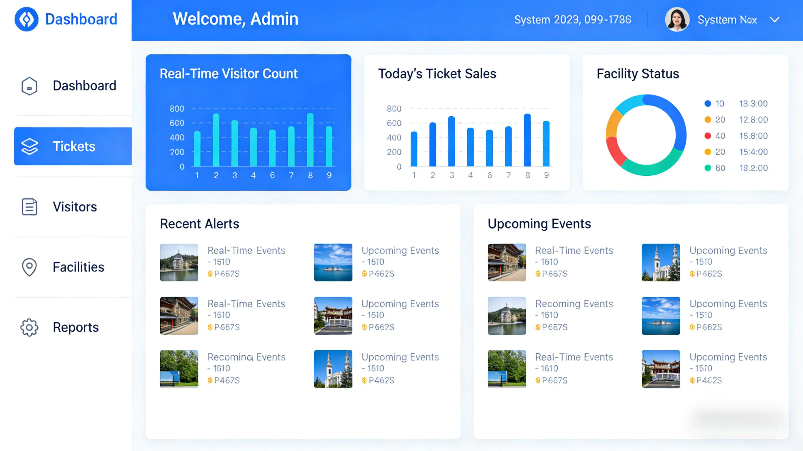Open the Visitors menu item

[75, 207]
